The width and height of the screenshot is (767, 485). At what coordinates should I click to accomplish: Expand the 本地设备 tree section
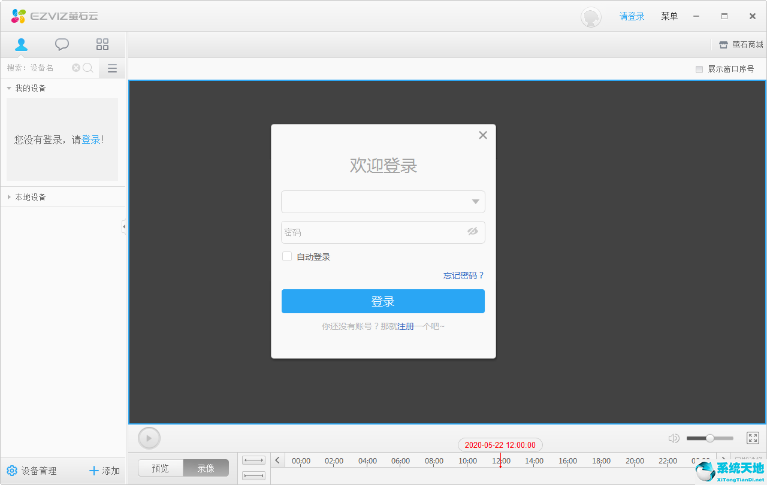(9, 197)
